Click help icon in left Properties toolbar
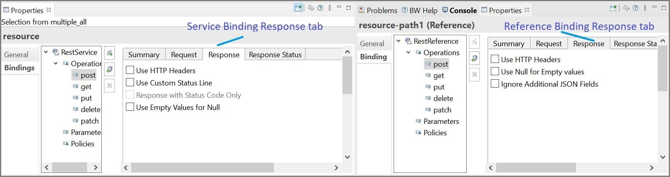The height and width of the screenshot is (177, 670). pos(320,8)
